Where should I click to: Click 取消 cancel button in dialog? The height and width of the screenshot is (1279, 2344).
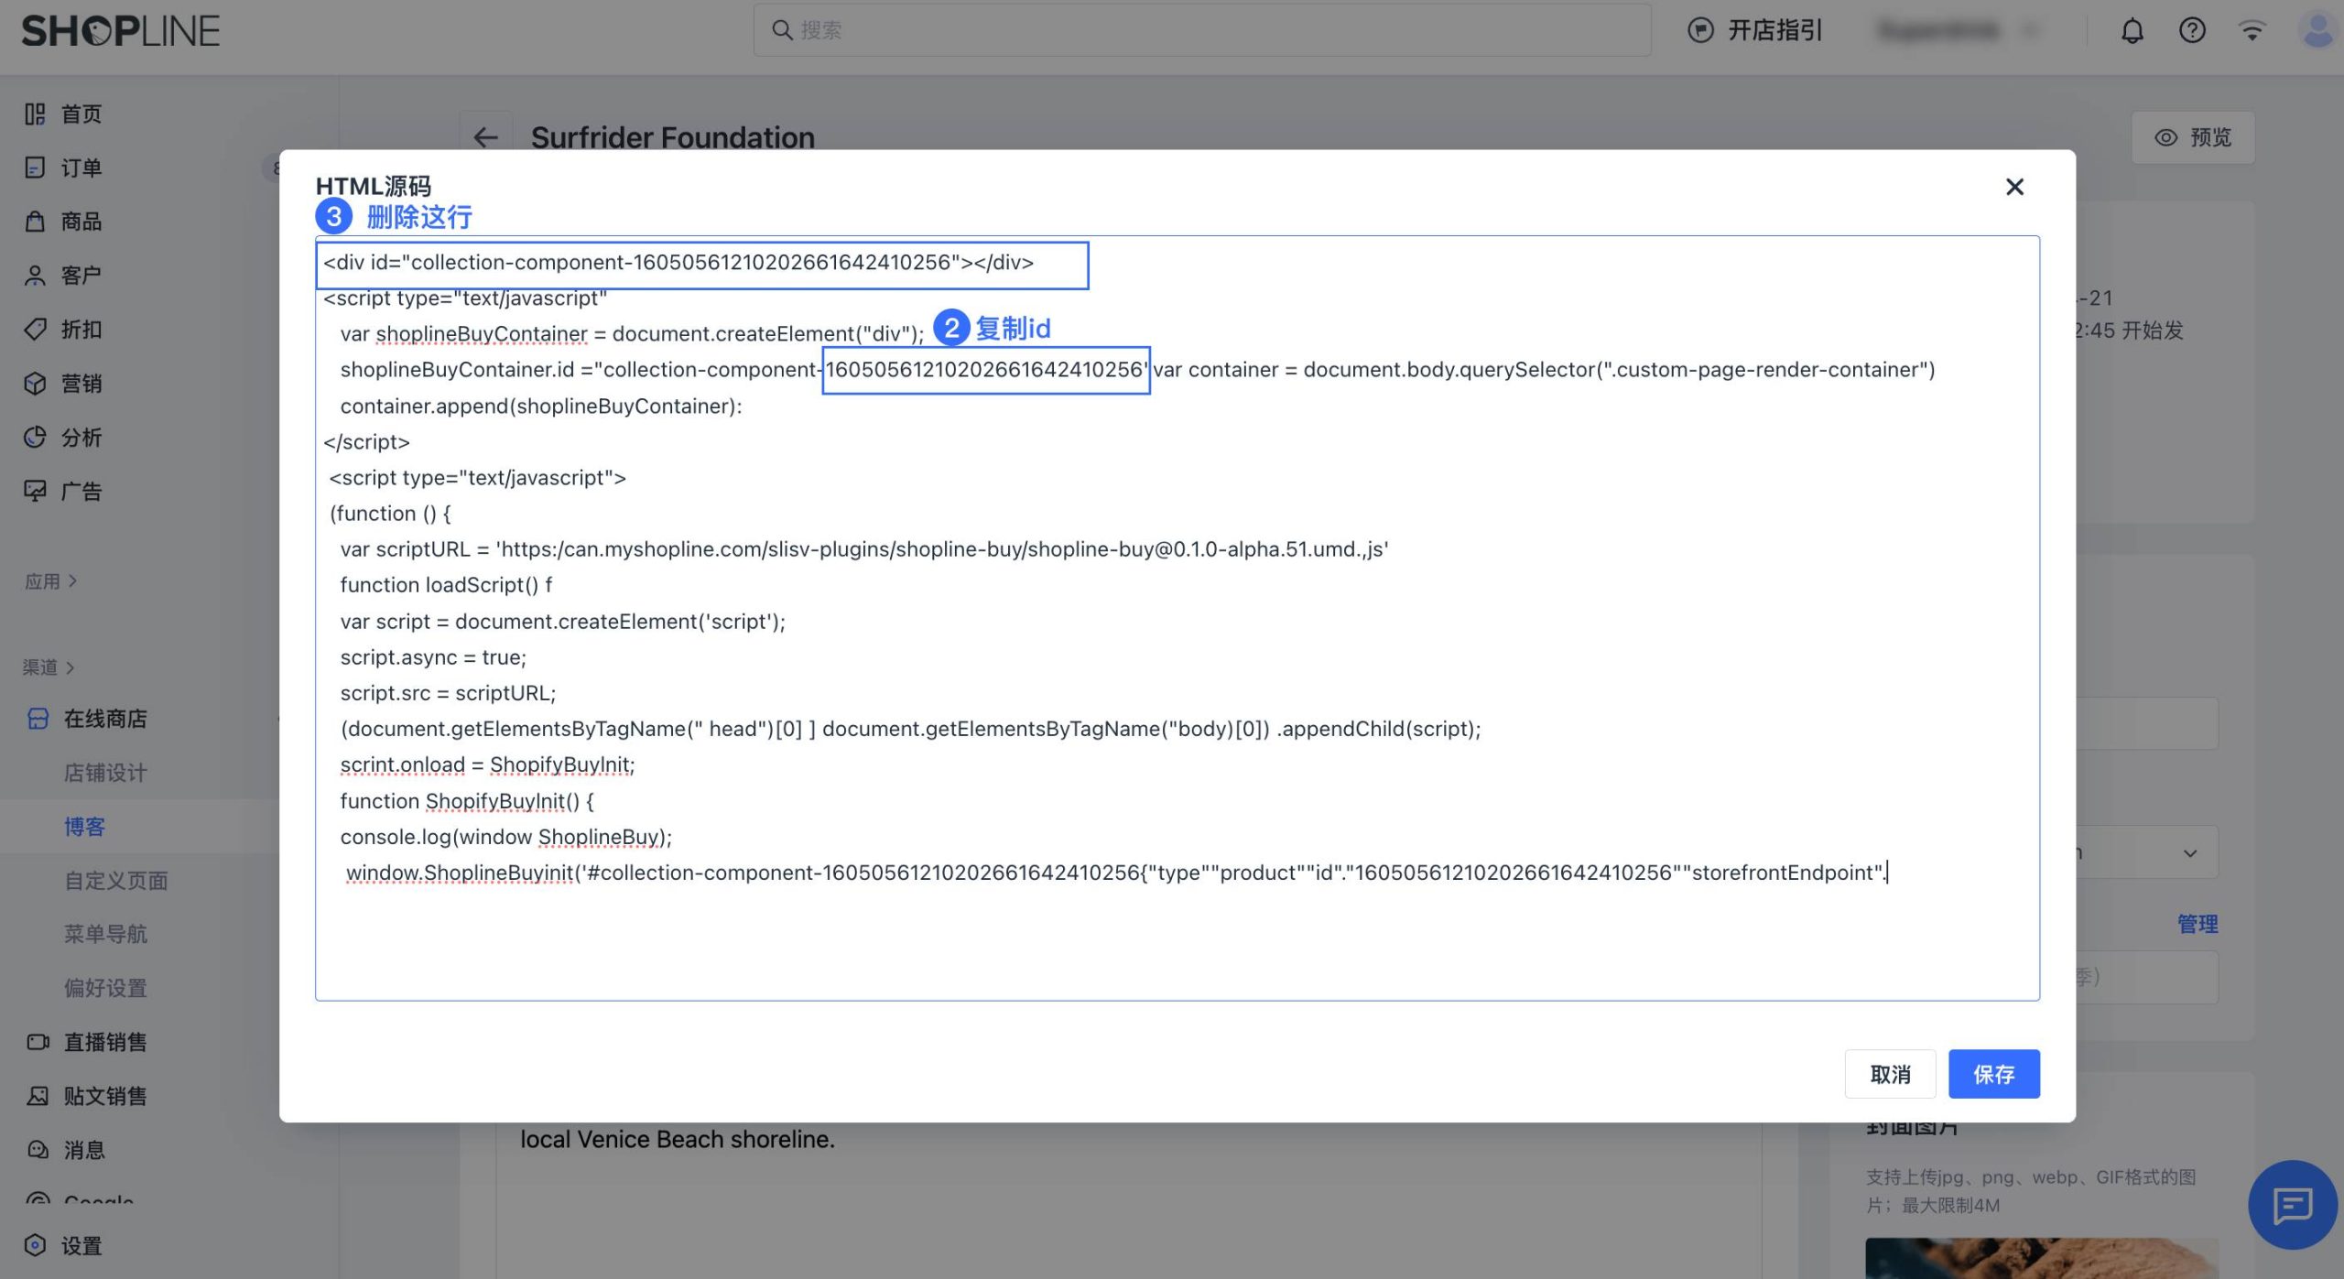coord(1889,1073)
